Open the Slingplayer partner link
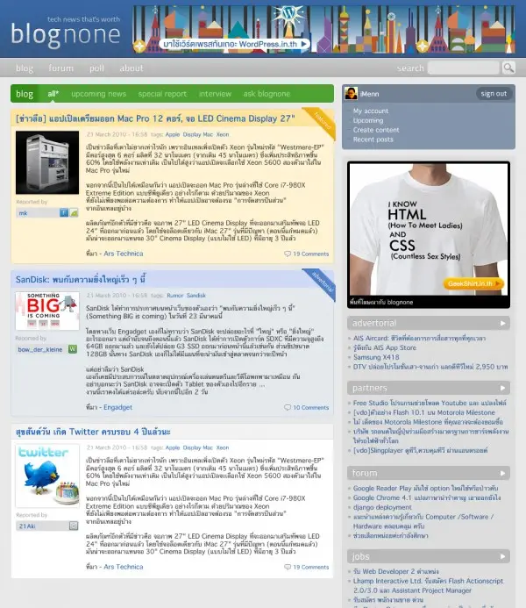Screen dimensions: 526x608 [x=420, y=451]
